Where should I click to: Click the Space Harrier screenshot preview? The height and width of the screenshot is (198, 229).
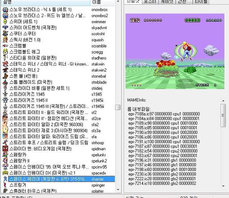tap(175, 51)
